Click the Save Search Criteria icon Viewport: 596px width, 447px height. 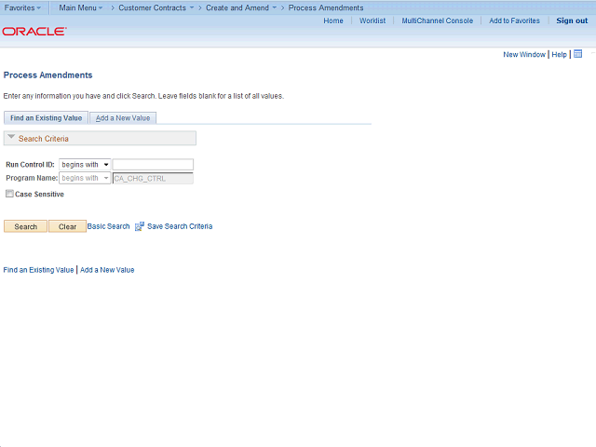coord(140,226)
